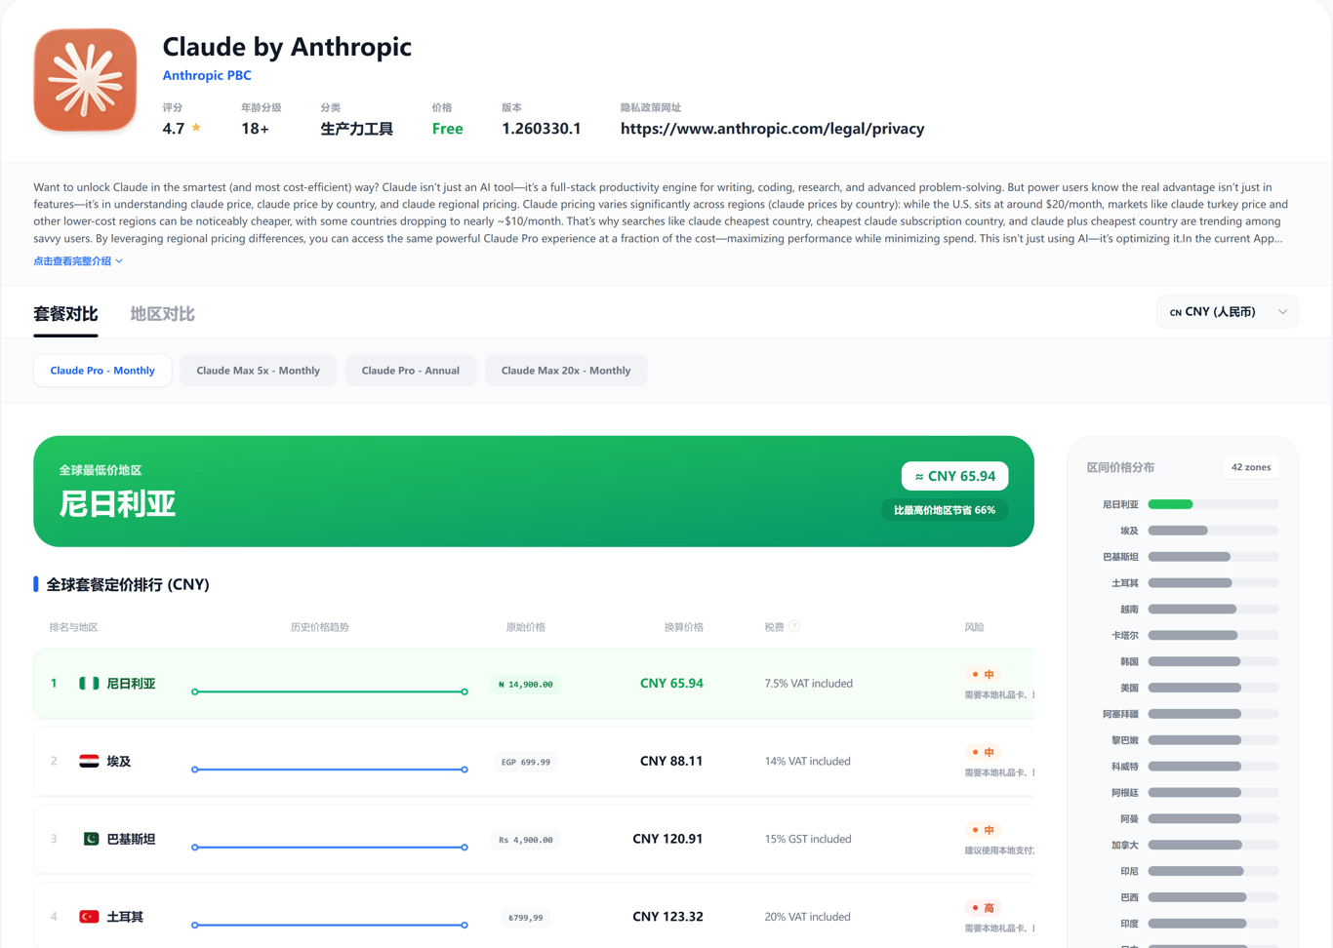
Task: Switch to the 地区对比 tab
Action: point(162,314)
